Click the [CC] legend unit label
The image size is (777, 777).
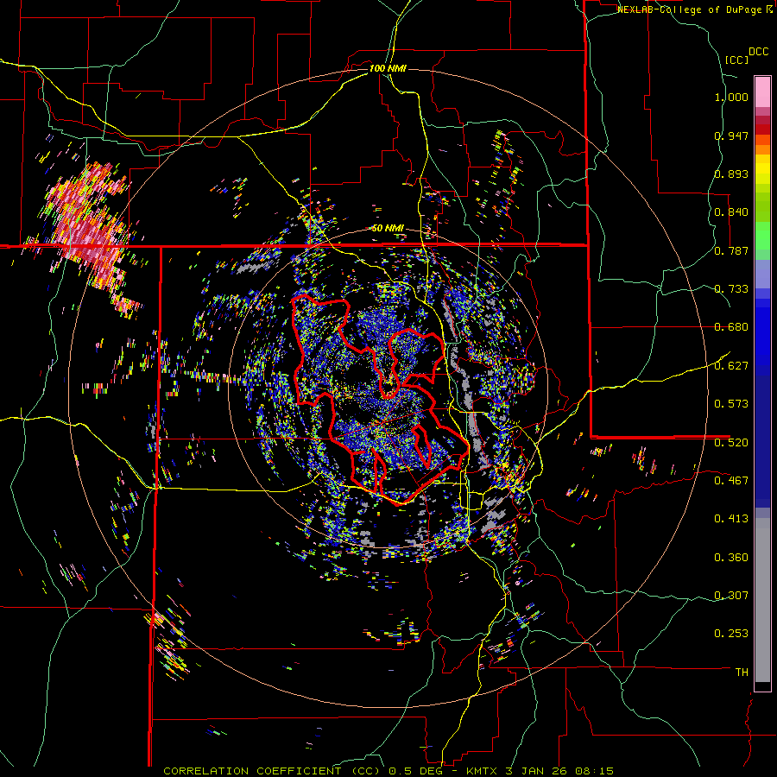click(x=736, y=60)
